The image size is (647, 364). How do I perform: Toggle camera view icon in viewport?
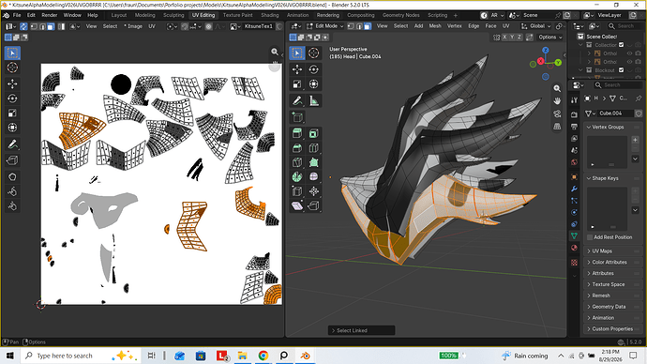click(557, 114)
